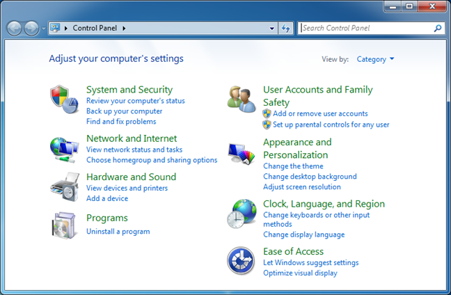Open the recent pages dropdown next to Forward
This screenshot has width=451, height=295.
(x=43, y=29)
